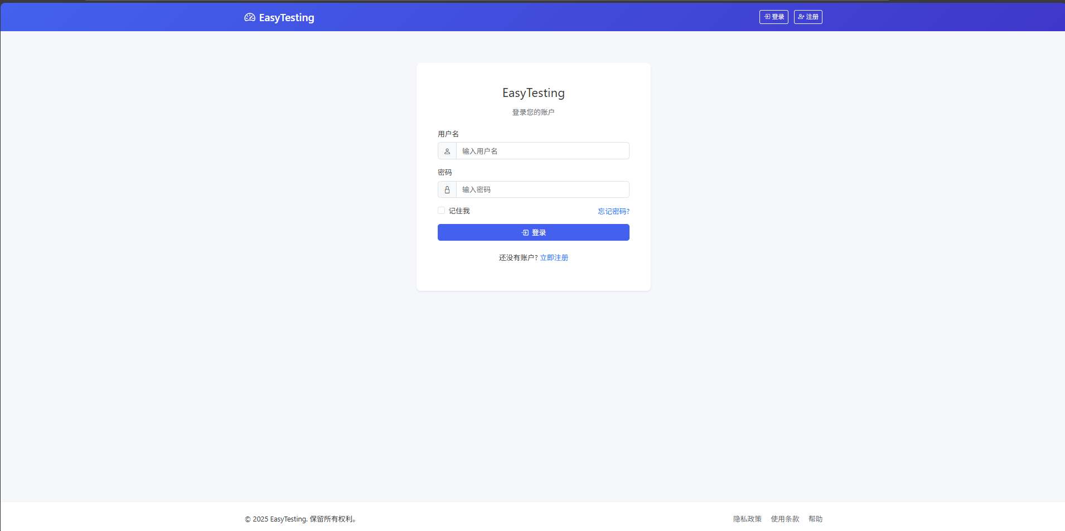1065x531 pixels.
Task: Follow the 立即注册 link
Action: pyautogui.click(x=554, y=257)
